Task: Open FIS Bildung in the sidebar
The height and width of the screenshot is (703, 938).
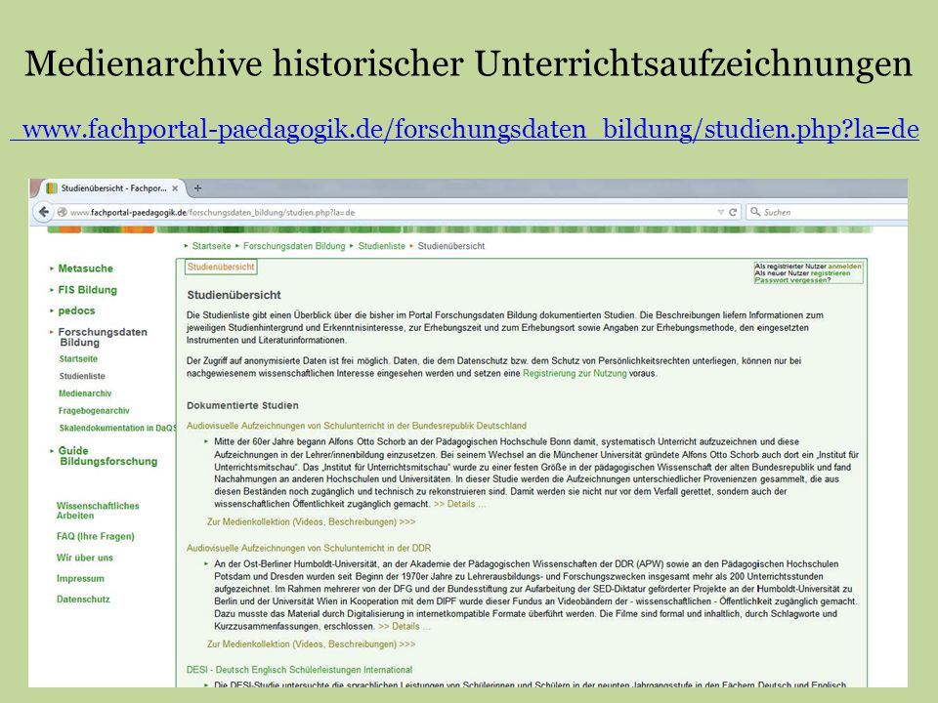Action: [87, 290]
